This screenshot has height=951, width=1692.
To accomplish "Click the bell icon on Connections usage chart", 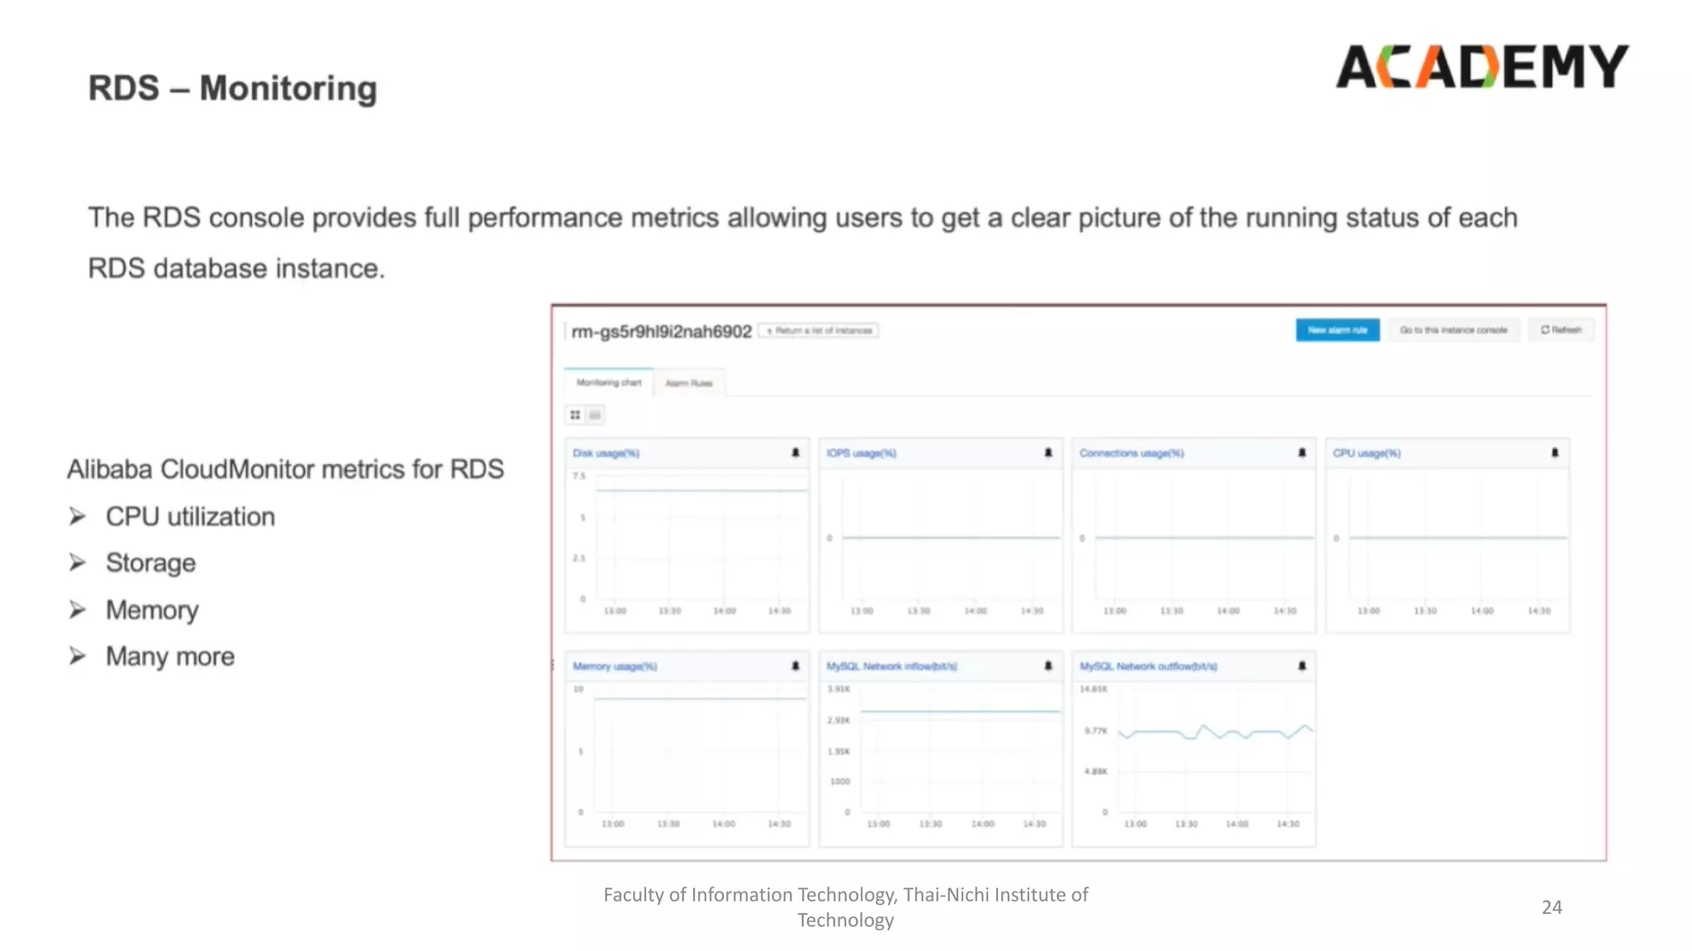I will pos(1302,452).
